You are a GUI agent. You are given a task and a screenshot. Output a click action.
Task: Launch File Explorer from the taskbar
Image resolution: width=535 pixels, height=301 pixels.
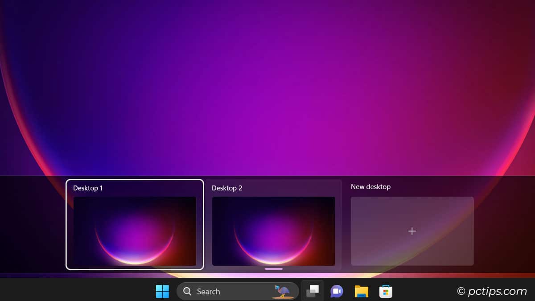(361, 291)
